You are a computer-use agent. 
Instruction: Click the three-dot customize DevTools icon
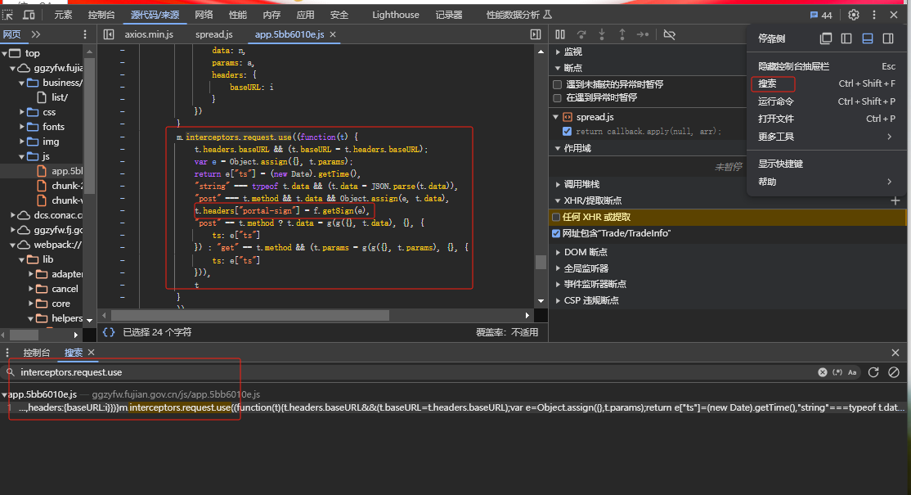[874, 15]
